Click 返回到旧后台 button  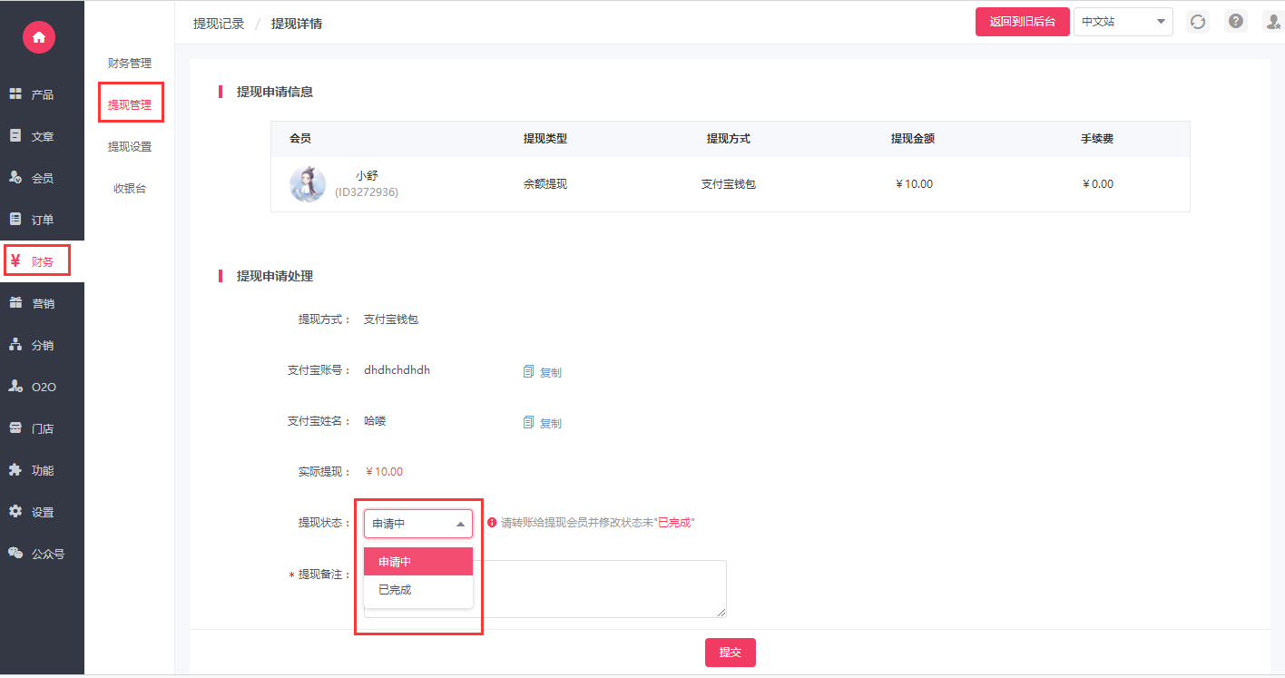click(1022, 22)
